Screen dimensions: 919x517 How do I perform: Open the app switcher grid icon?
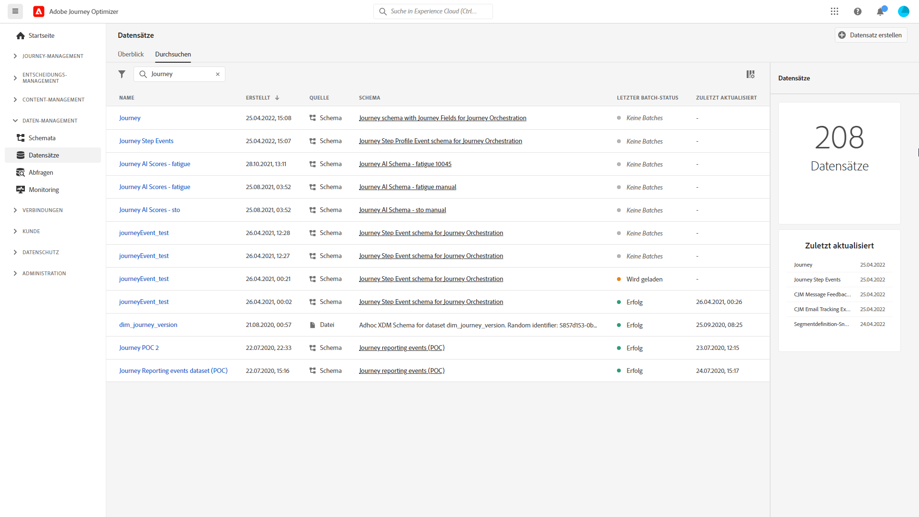pyautogui.click(x=834, y=11)
